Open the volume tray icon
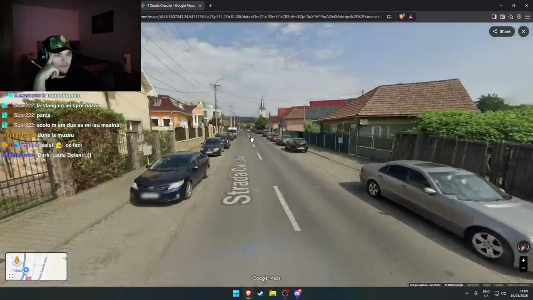Screen dimensions: 533x300 click(503, 293)
